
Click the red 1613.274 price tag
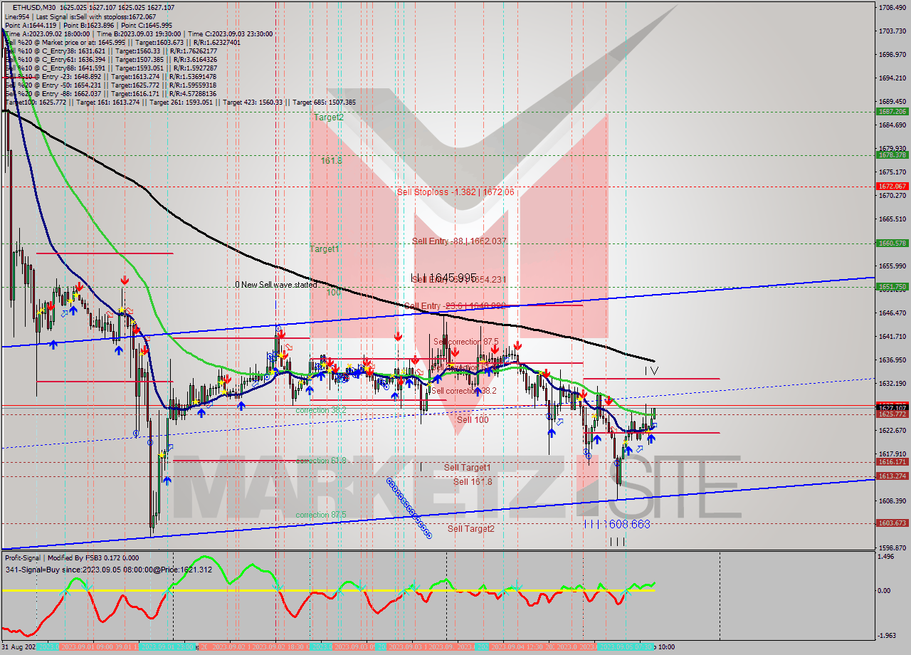[892, 476]
